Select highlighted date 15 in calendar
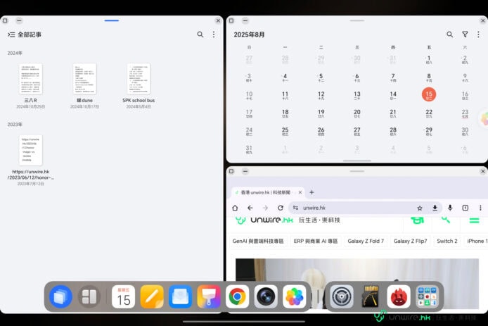 point(429,94)
